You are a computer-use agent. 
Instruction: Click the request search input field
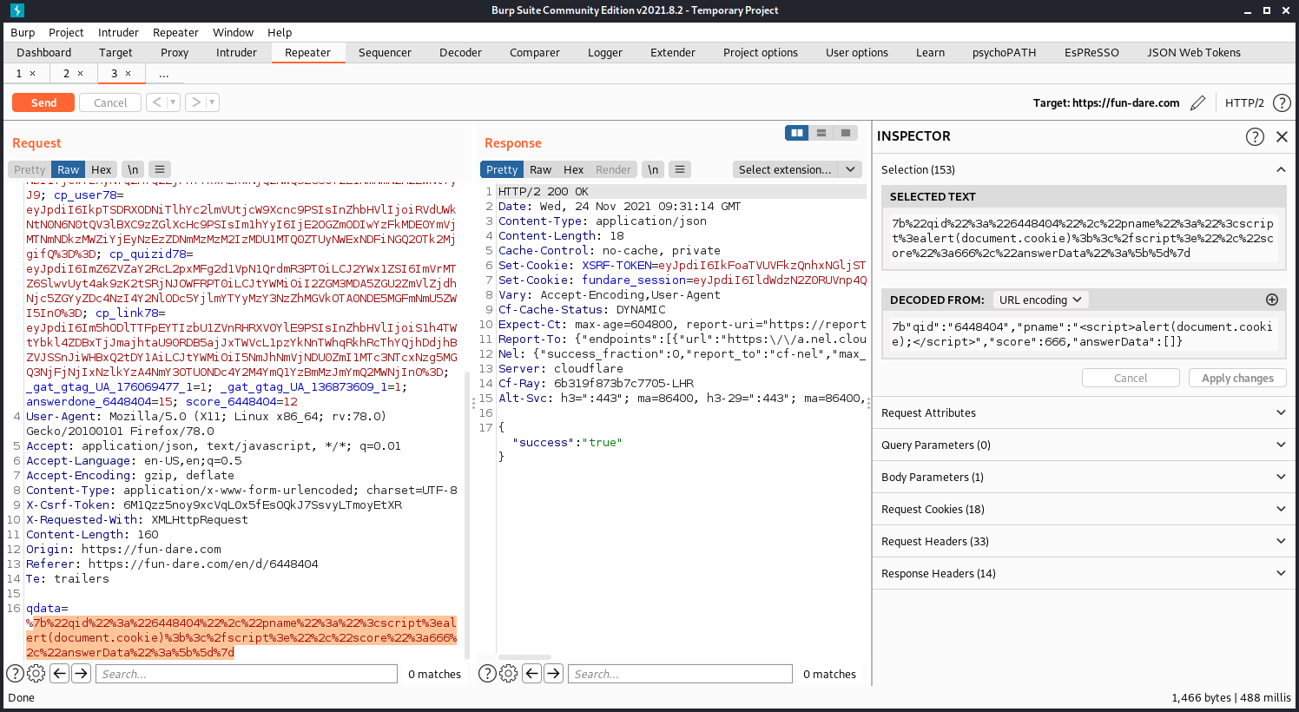pyautogui.click(x=246, y=674)
